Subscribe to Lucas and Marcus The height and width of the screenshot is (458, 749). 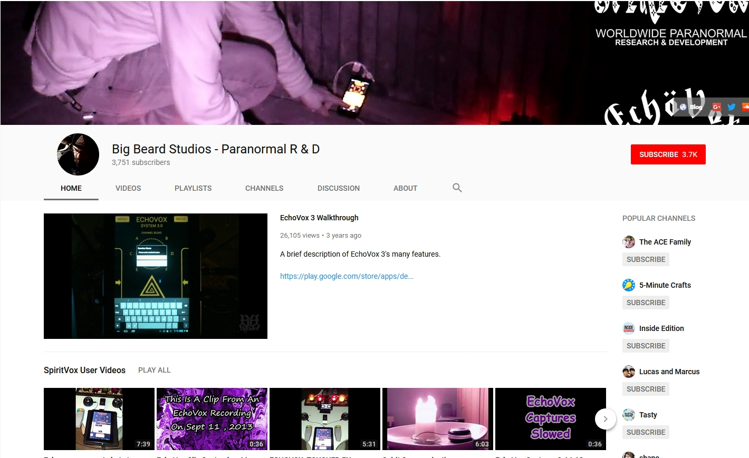646,389
